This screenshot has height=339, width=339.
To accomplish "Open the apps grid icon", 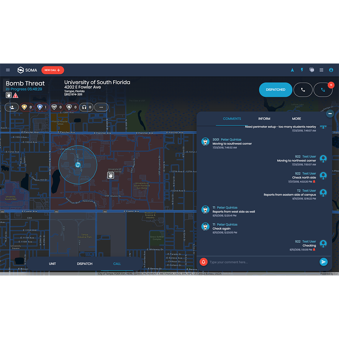I will point(321,70).
